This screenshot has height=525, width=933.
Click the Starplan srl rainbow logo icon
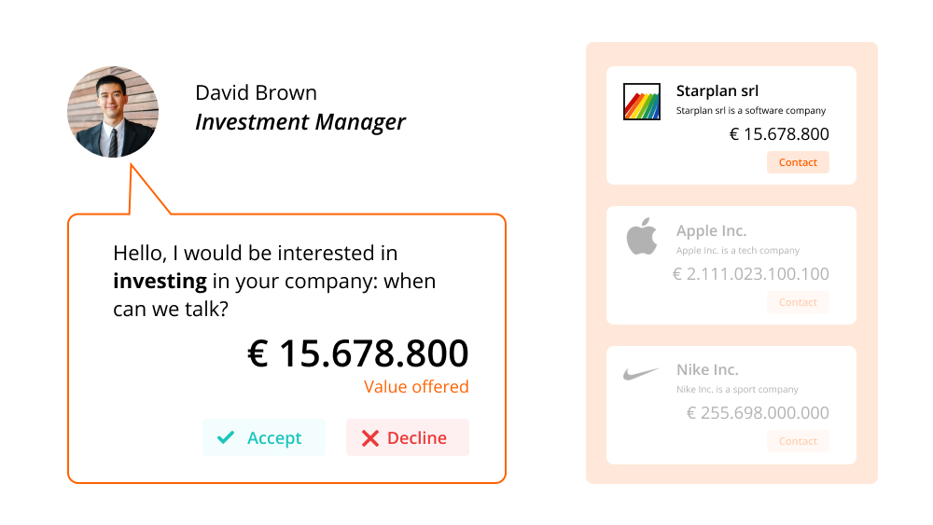coord(642,102)
